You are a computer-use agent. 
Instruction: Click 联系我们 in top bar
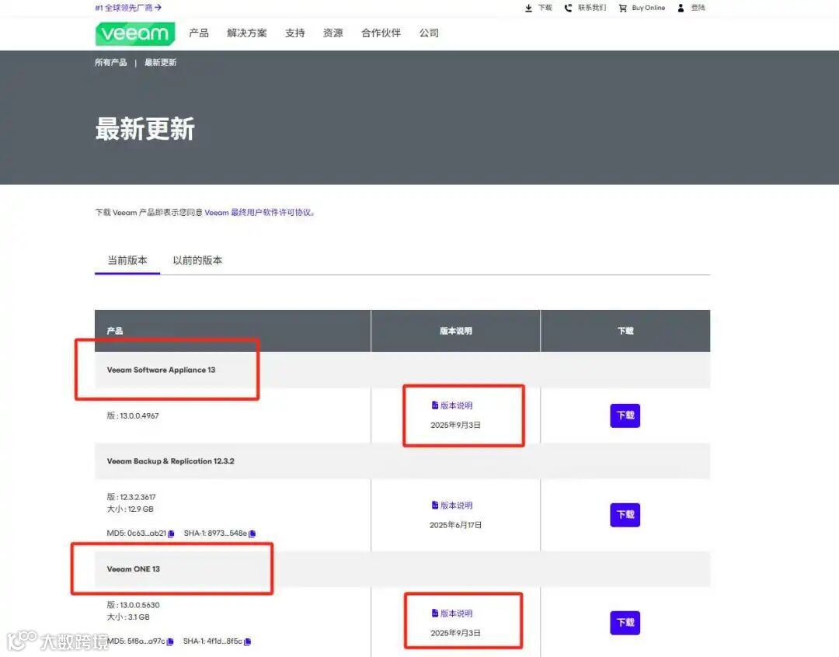pyautogui.click(x=592, y=8)
